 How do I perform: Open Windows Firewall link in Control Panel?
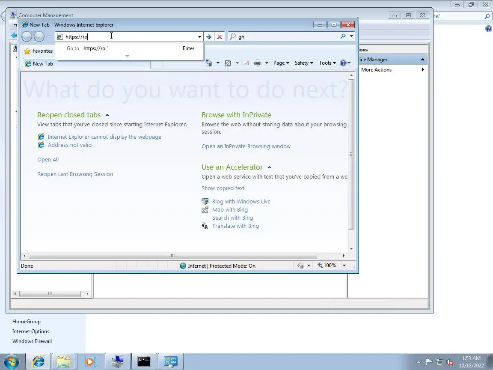point(32,341)
